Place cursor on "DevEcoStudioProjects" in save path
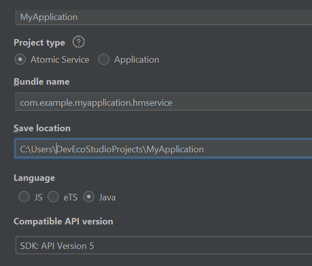The image size is (312, 266). [x=100, y=149]
